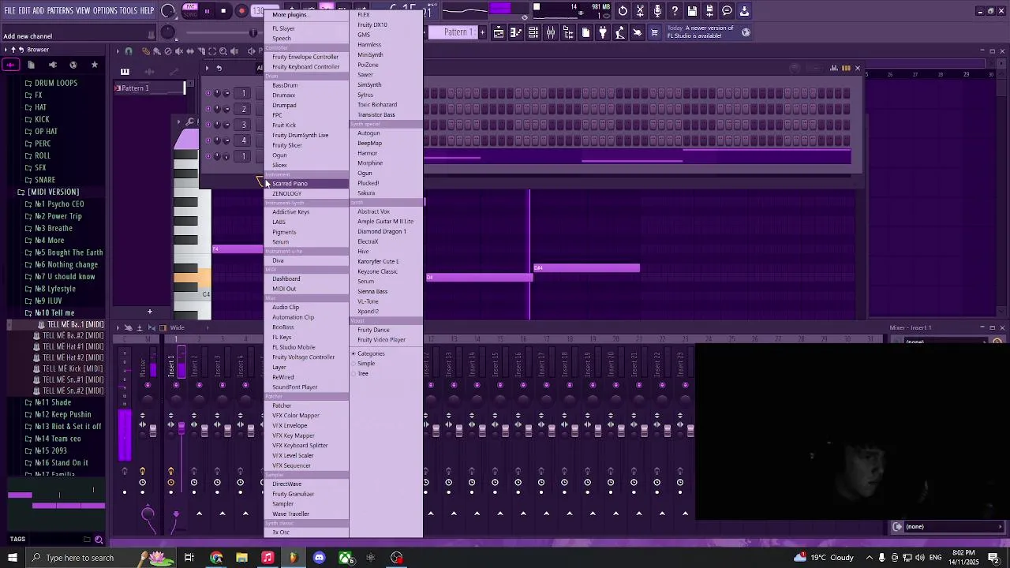Click the export download icon in toolbar

tap(744, 11)
